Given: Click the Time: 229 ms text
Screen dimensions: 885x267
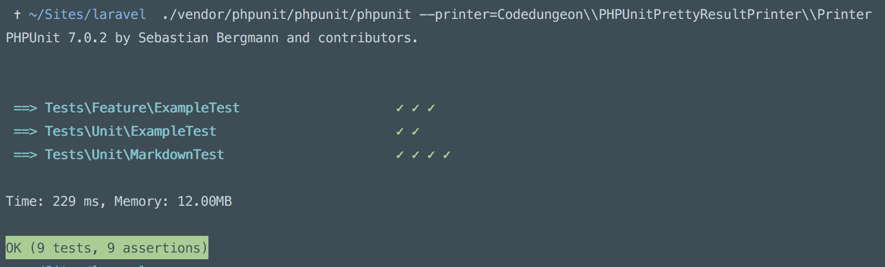Looking at the screenshot, I should (55, 201).
